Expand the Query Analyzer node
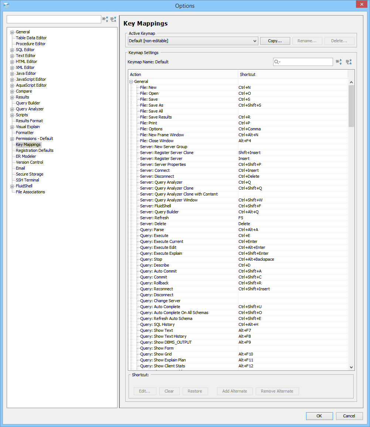This screenshot has width=370, height=427. tap(12, 109)
